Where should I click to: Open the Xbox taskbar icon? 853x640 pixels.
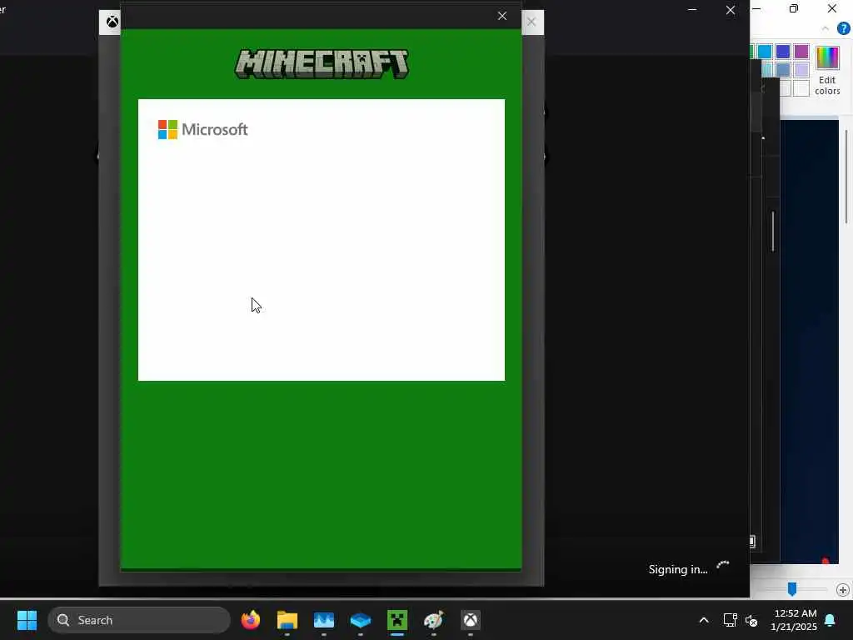(471, 620)
